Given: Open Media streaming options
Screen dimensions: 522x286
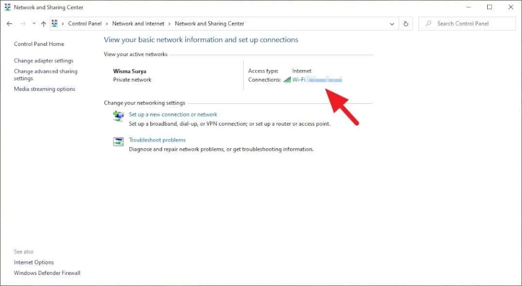Looking at the screenshot, I should (44, 89).
